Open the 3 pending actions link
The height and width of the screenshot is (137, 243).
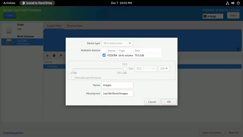pyautogui.click(x=13, y=133)
